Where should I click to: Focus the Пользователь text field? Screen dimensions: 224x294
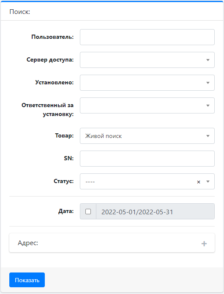point(147,37)
